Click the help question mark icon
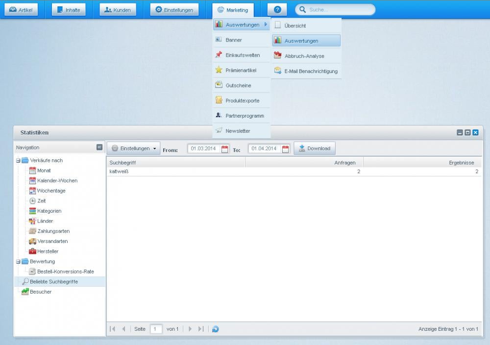Image resolution: width=490 pixels, height=345 pixels. point(277,9)
